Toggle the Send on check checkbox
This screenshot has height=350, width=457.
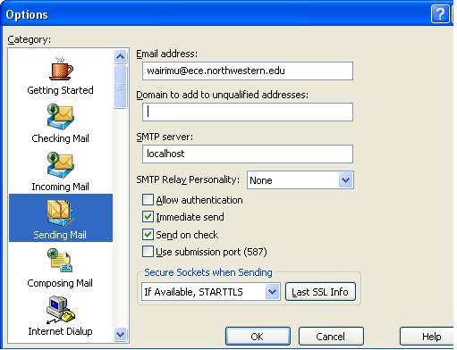pyautogui.click(x=148, y=235)
